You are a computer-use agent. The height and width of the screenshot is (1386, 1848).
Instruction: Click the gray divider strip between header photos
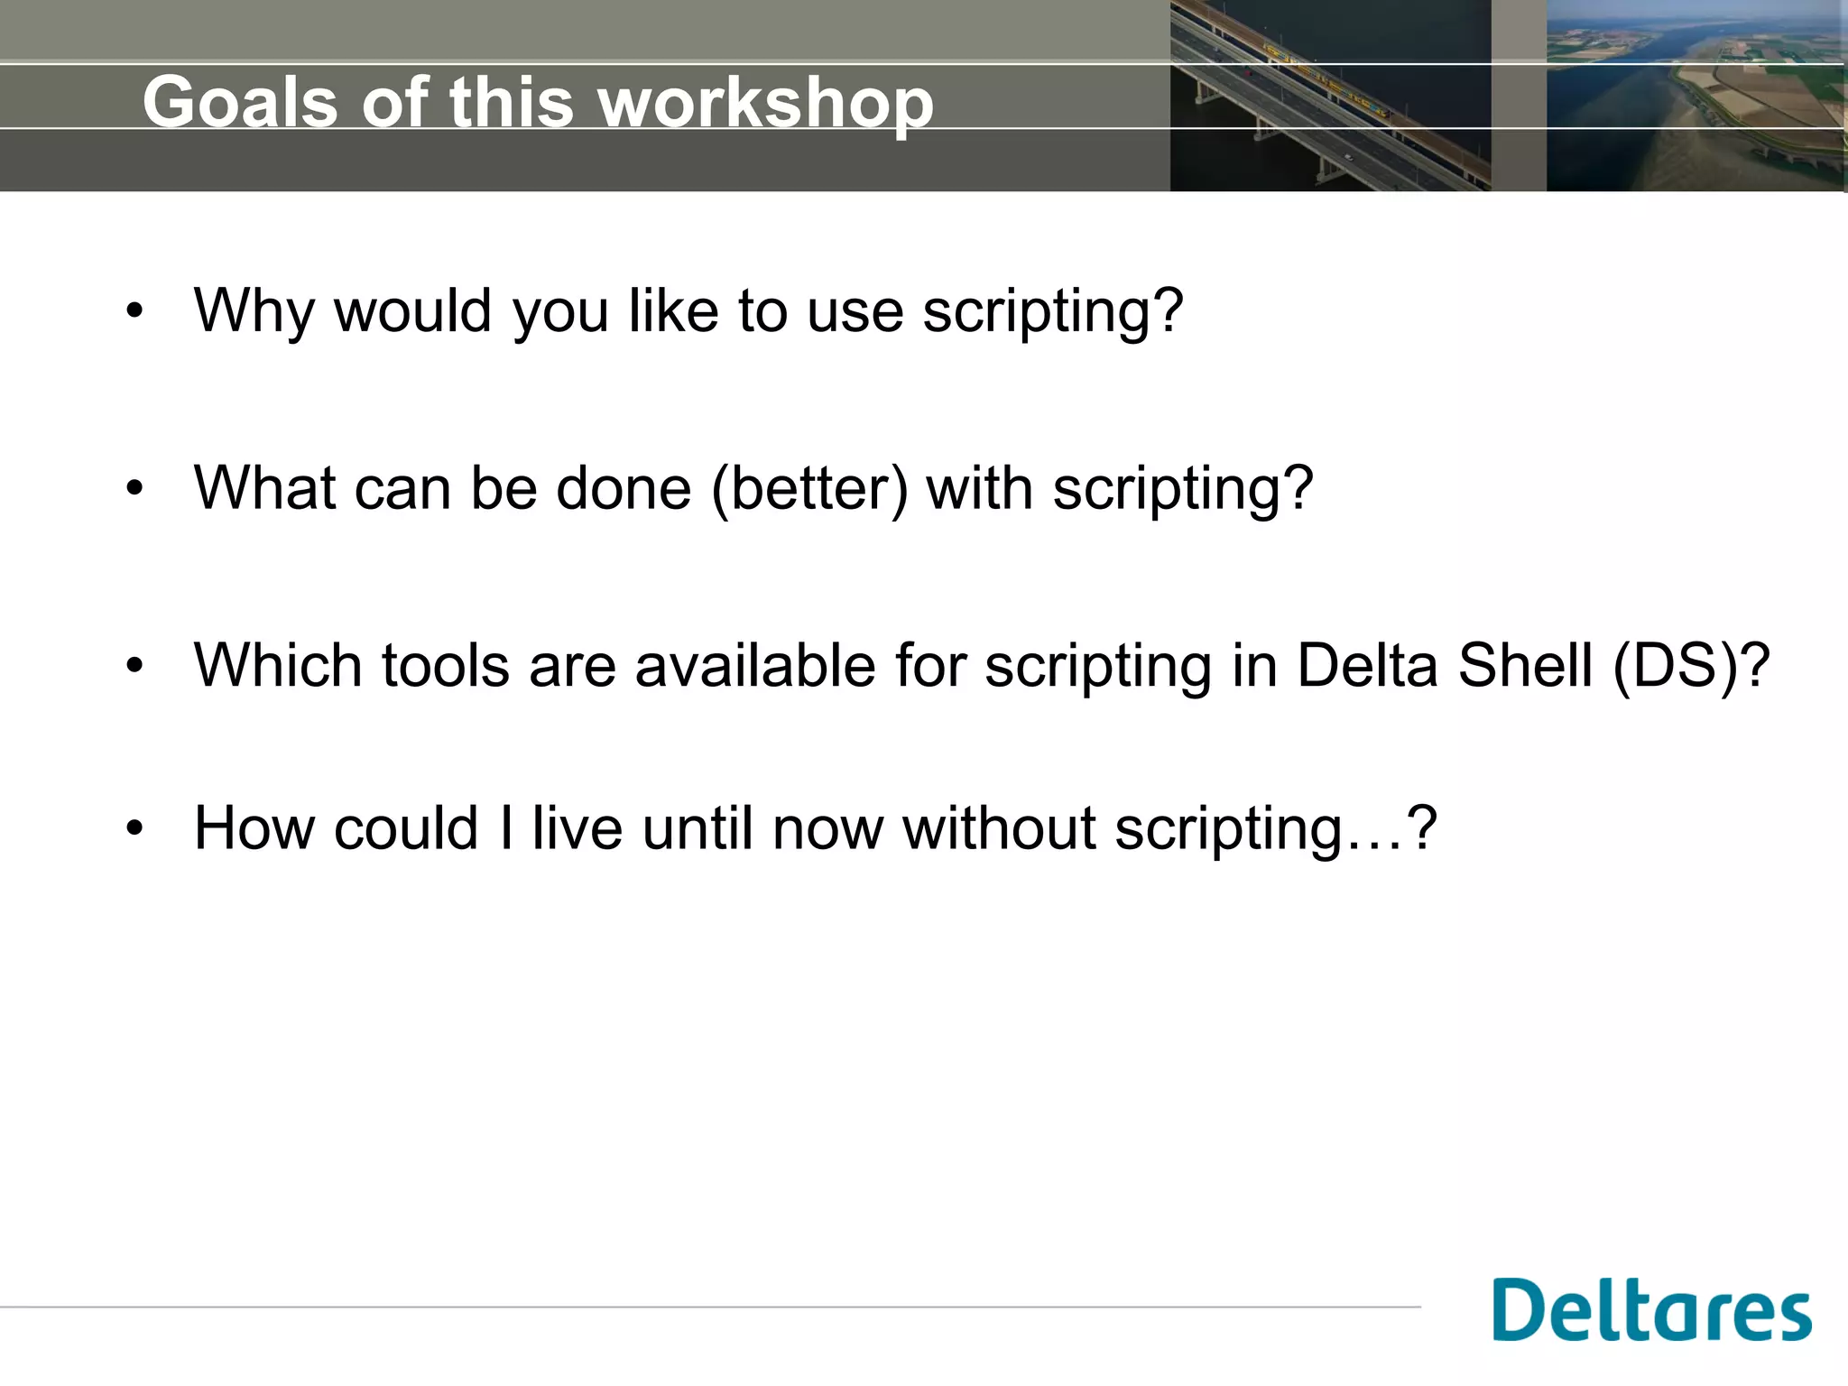[x=1518, y=95]
